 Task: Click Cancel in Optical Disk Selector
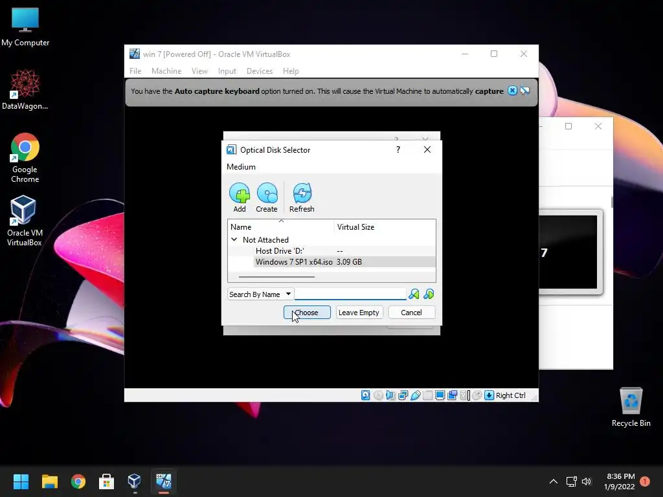[411, 313]
